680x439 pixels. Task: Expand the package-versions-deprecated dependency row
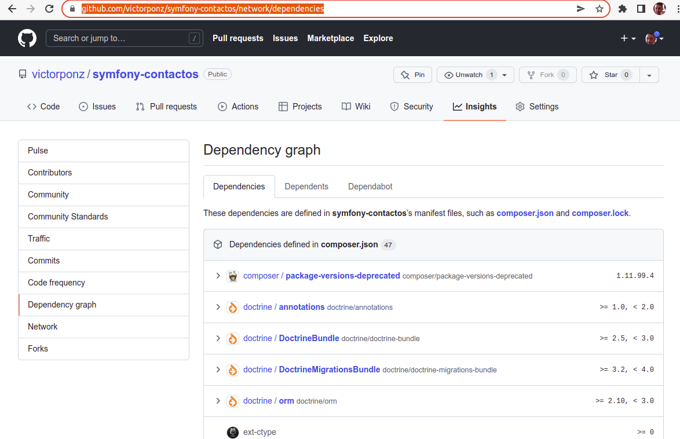(218, 276)
